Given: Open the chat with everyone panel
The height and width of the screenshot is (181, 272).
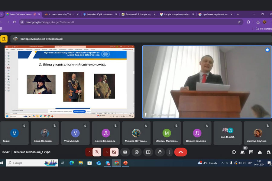Looking at the screenshot, I should click(x=251, y=152).
